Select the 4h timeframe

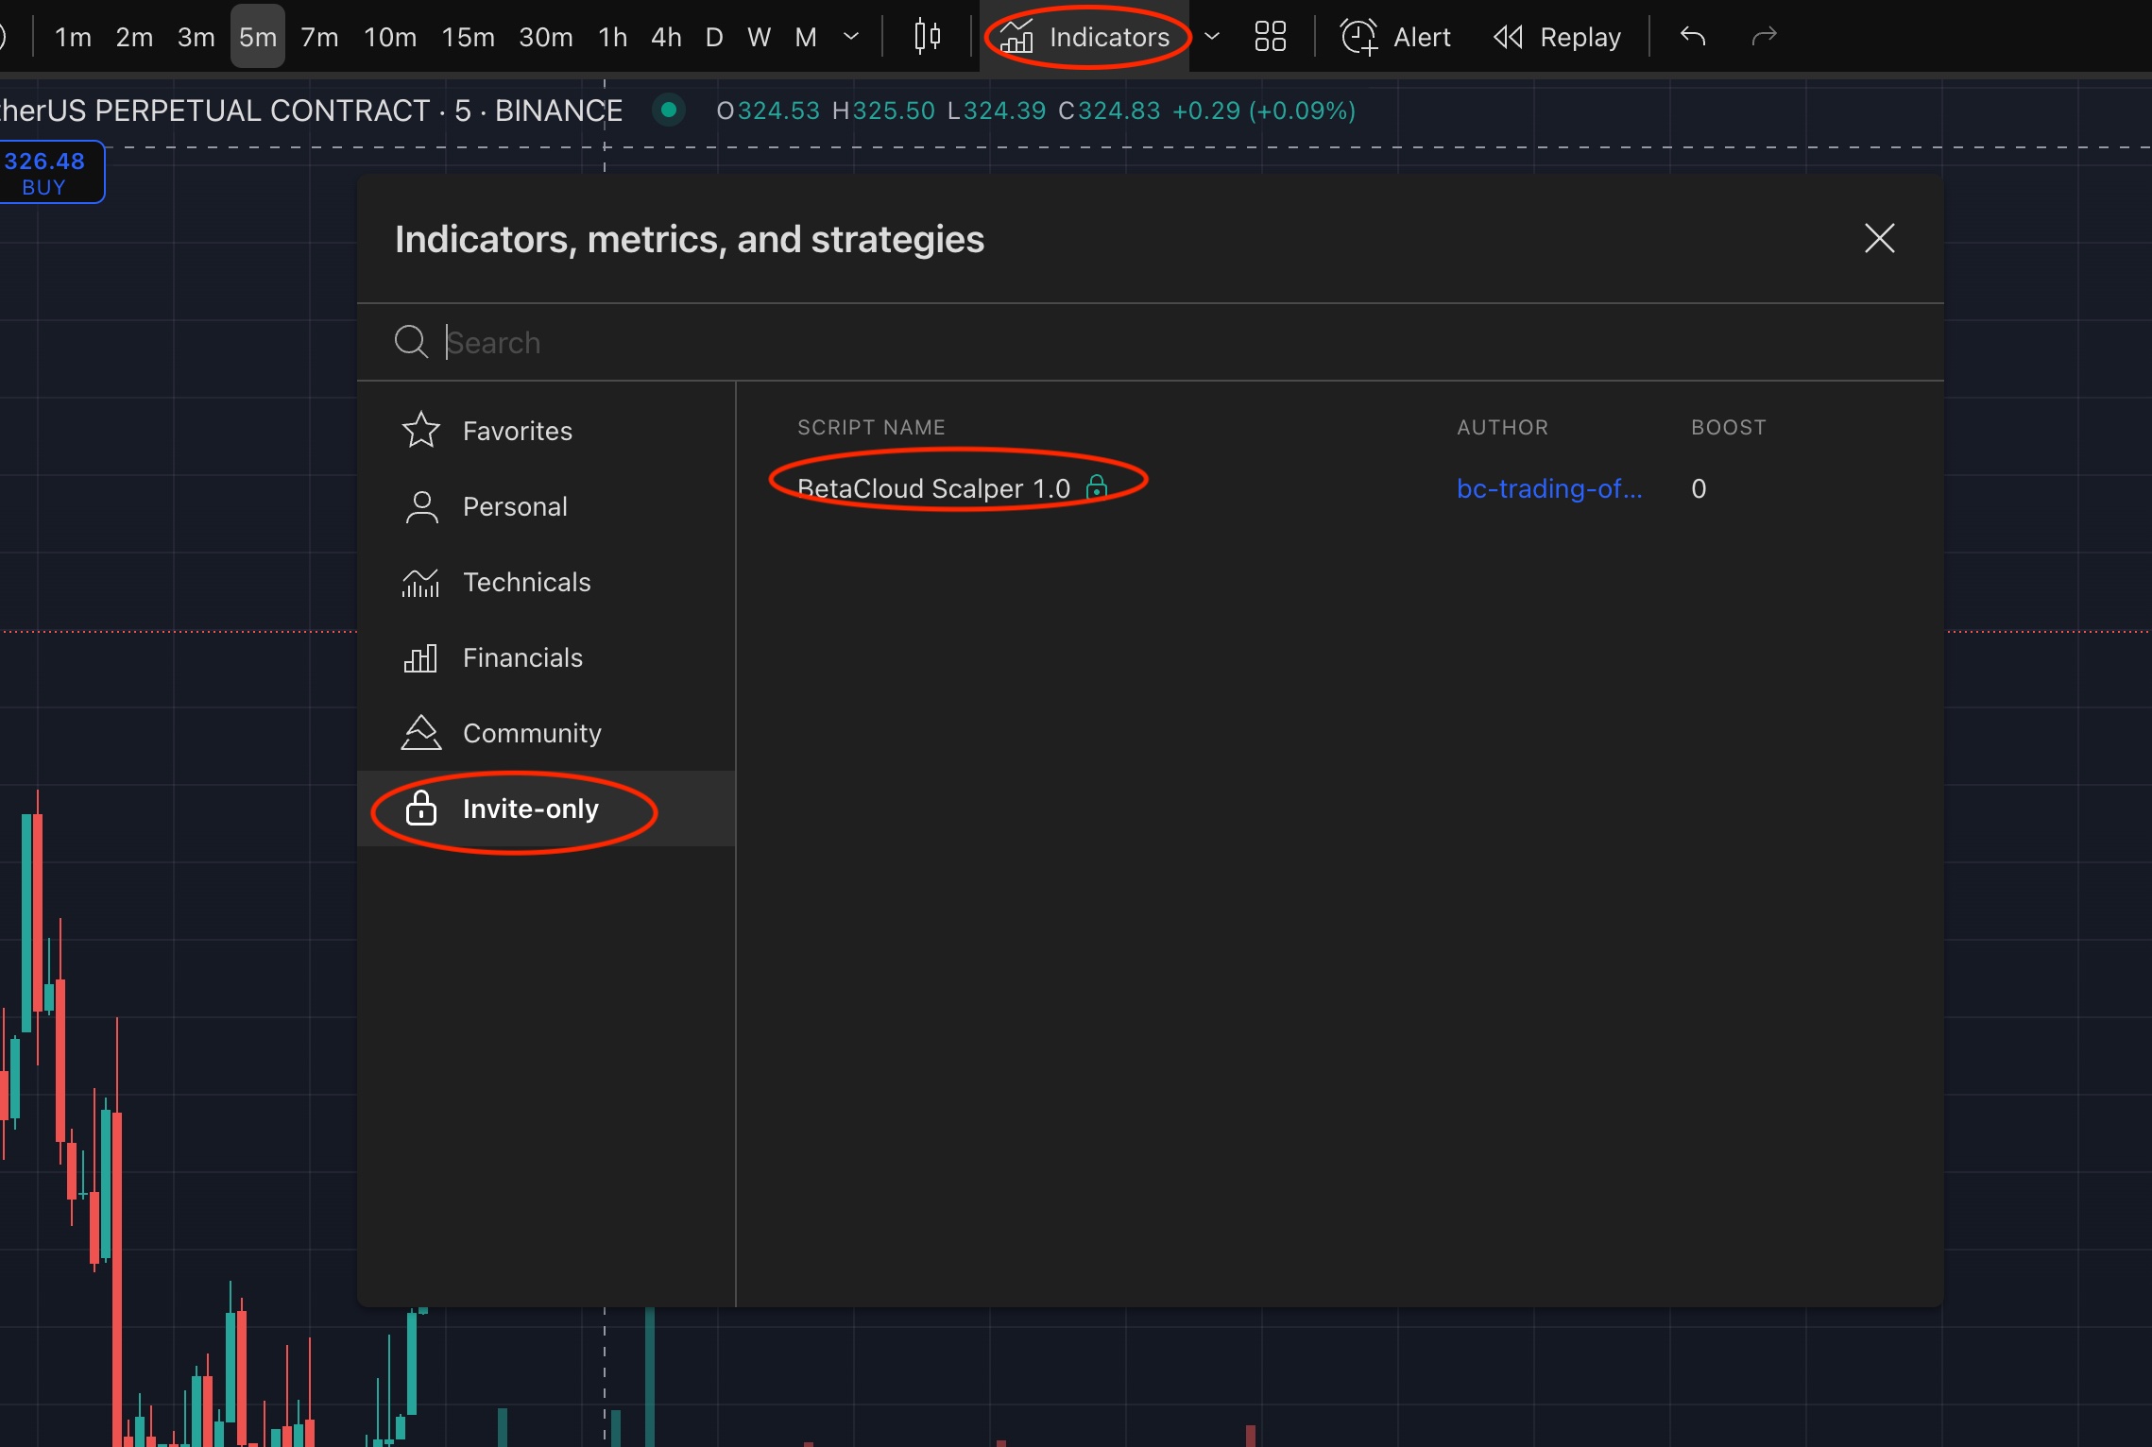(666, 37)
